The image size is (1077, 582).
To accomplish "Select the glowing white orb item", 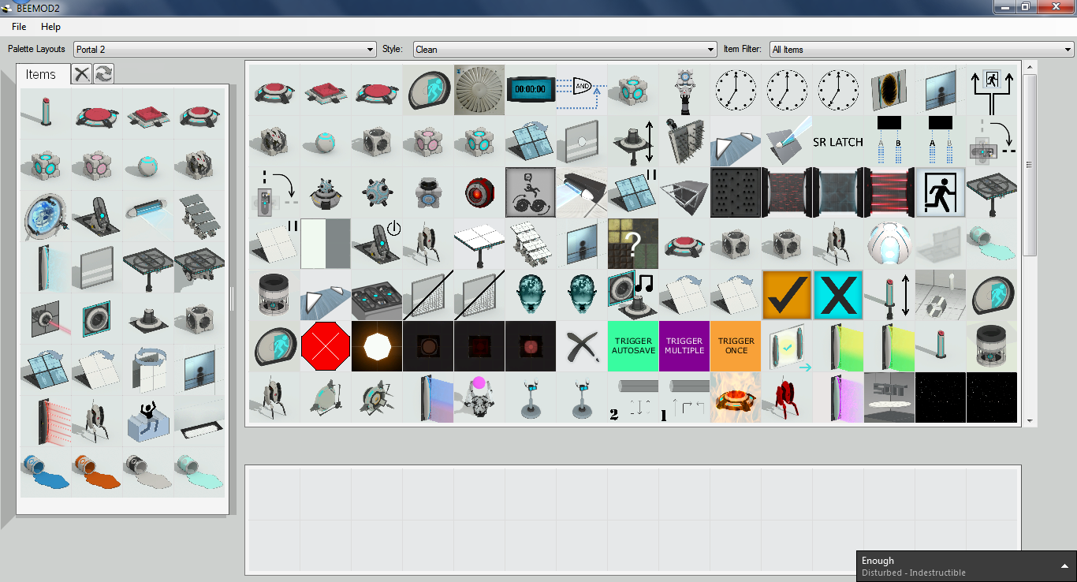I will tap(889, 244).
